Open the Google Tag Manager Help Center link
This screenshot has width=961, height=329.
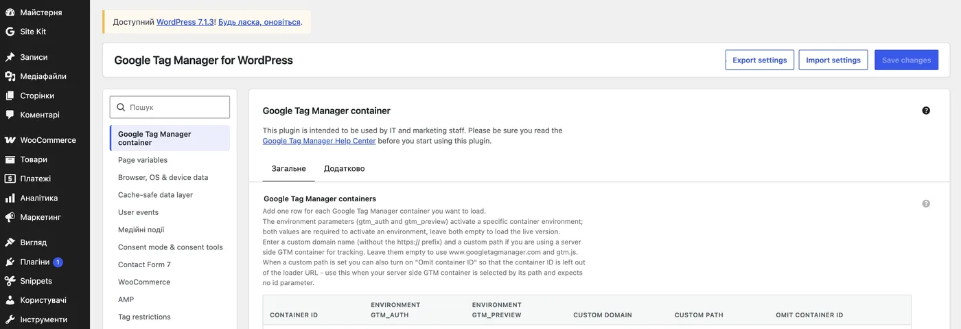[x=319, y=141]
